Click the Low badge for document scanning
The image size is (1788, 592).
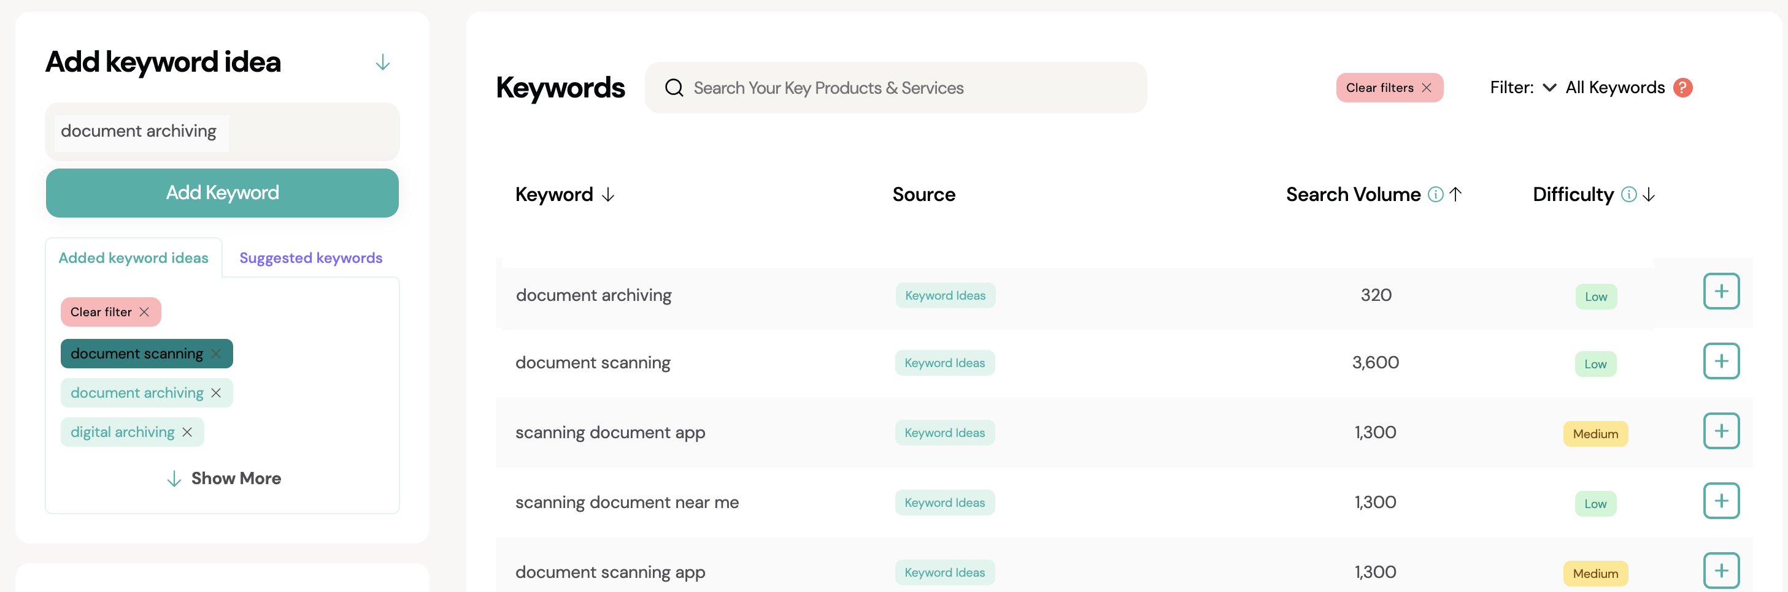pyautogui.click(x=1596, y=364)
